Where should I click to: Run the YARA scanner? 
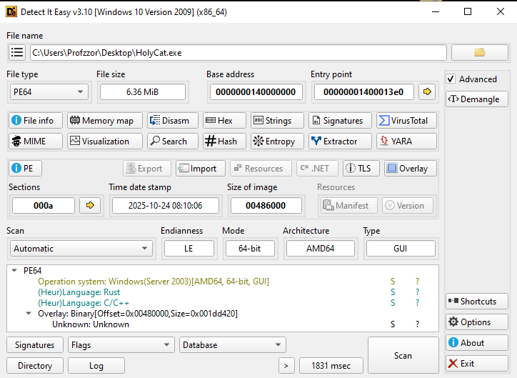pos(406,141)
